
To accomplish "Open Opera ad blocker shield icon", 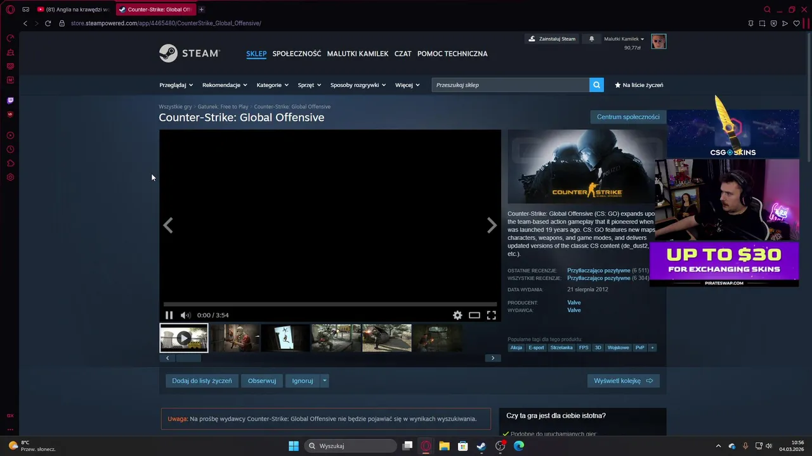I will pos(773,23).
